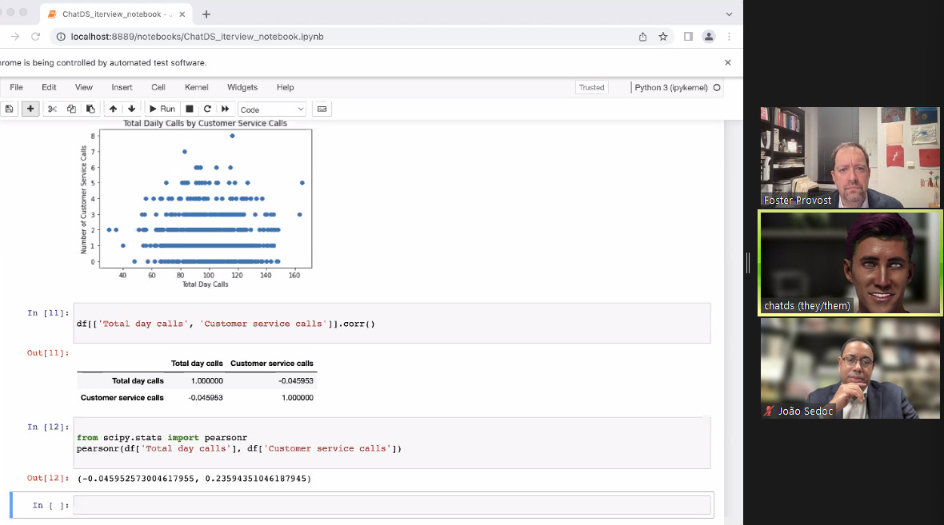Paste cells below with the clipboard icon
This screenshot has width=944, height=525.
(x=90, y=109)
